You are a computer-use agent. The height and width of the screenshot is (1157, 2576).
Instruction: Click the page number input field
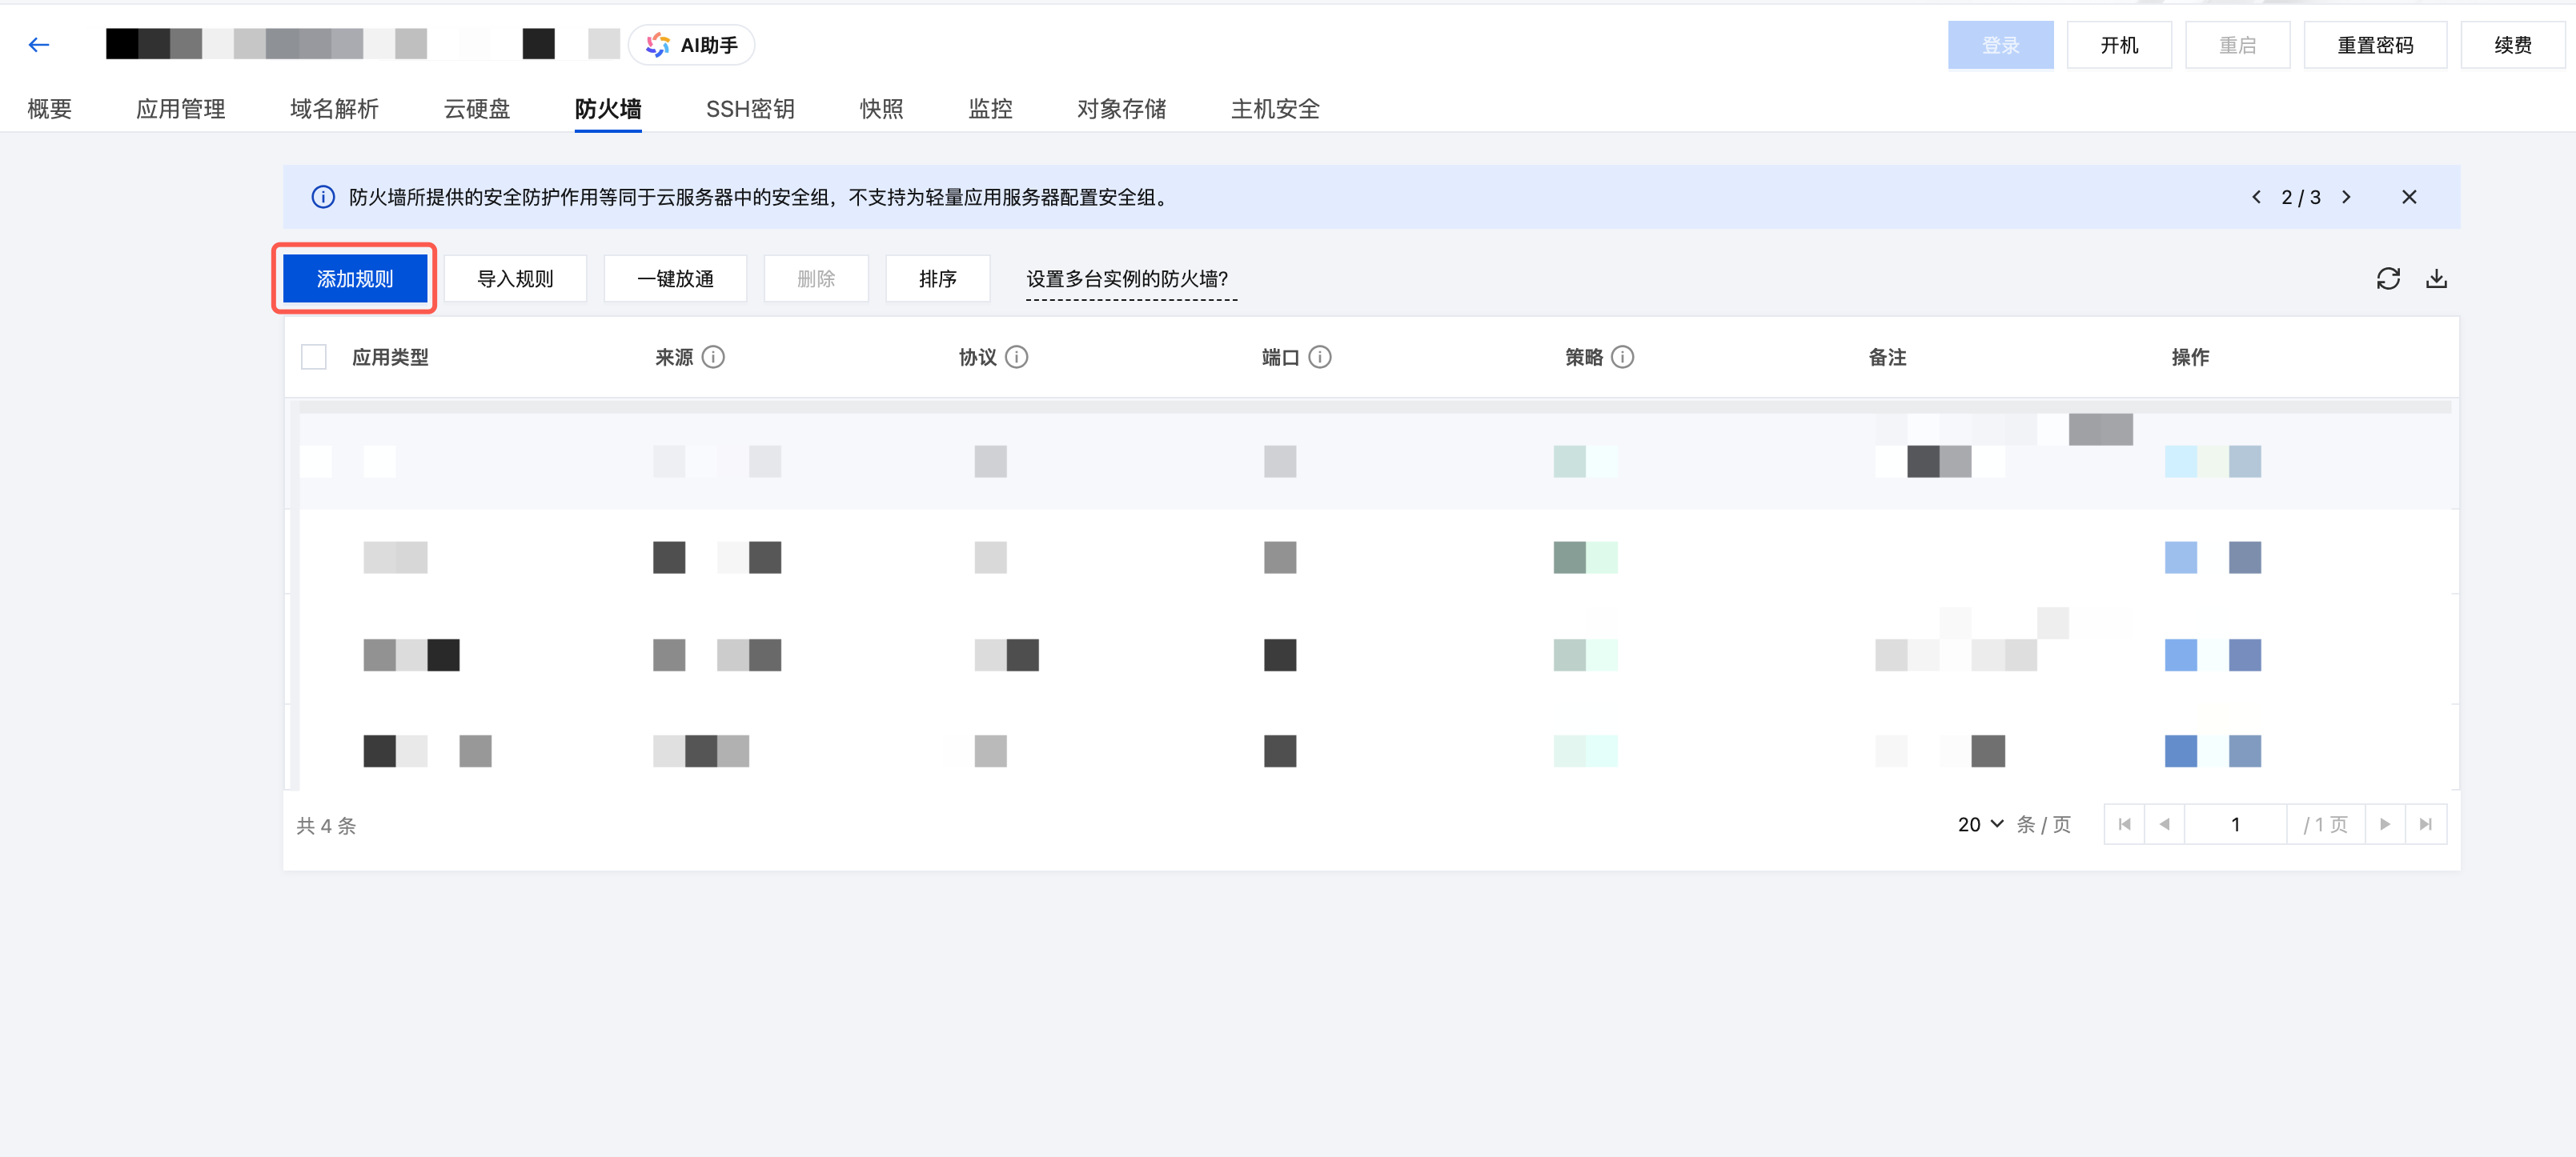[2235, 824]
